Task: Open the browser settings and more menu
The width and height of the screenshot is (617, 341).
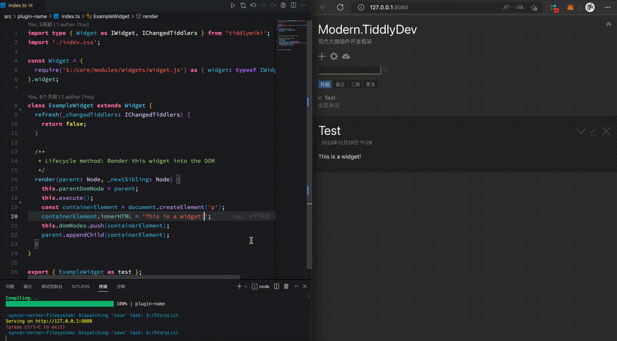Action: (607, 7)
